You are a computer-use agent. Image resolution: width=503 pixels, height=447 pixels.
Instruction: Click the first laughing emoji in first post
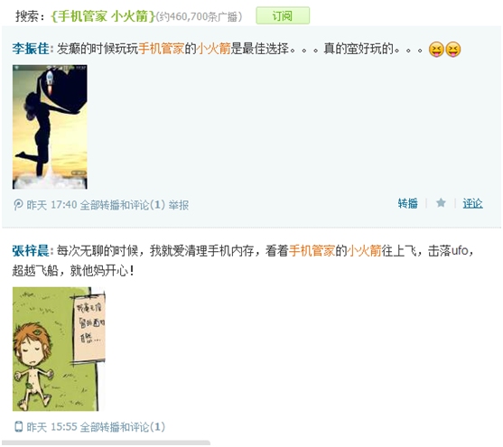tap(436, 50)
